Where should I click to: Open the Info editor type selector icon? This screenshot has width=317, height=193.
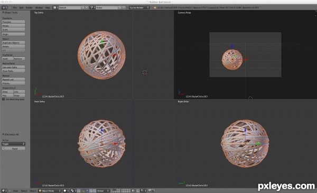(x=4, y=7)
